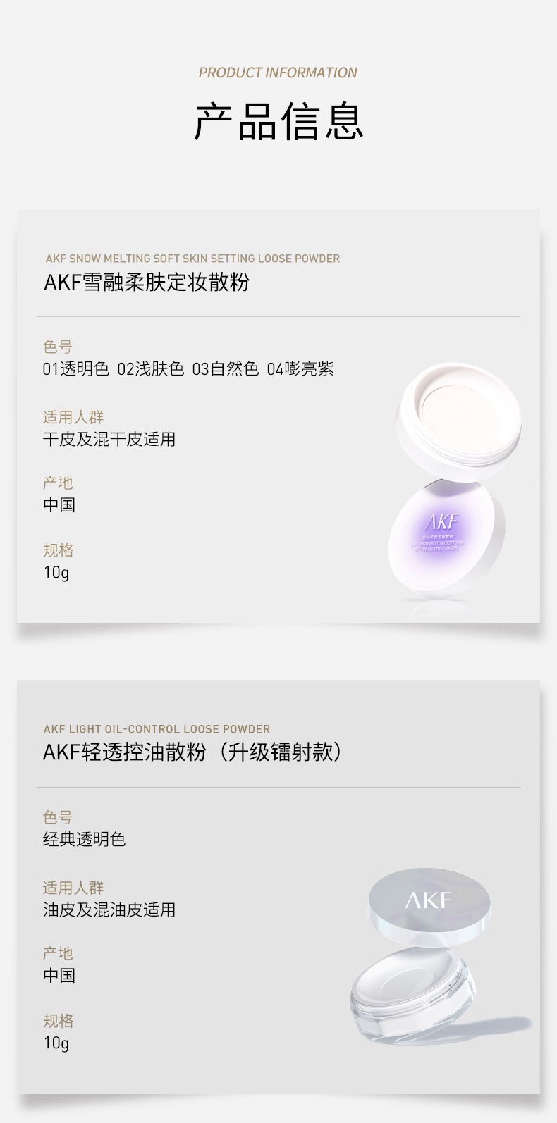557x1123 pixels.
Task: Click the 油皮及混油皮适用 text
Action: click(109, 910)
